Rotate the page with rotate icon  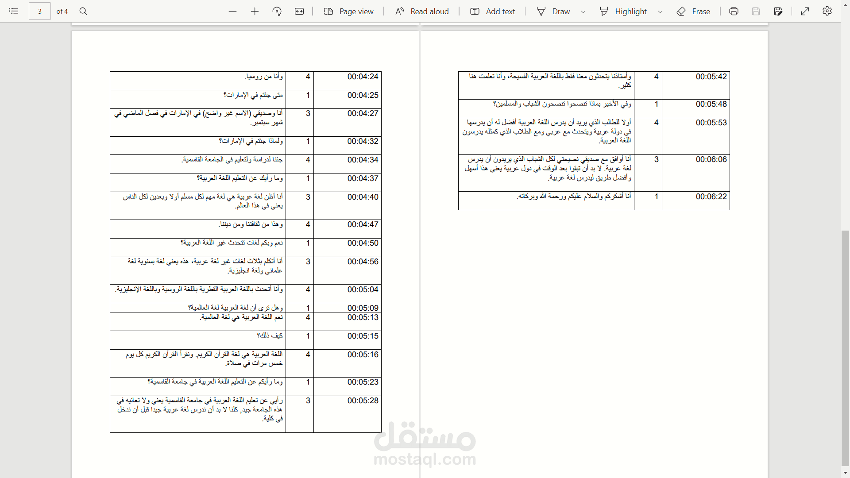277,12
